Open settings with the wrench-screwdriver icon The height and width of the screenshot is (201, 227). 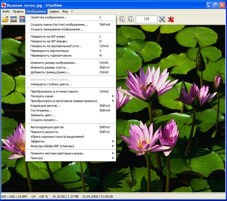pyautogui.click(x=162, y=20)
